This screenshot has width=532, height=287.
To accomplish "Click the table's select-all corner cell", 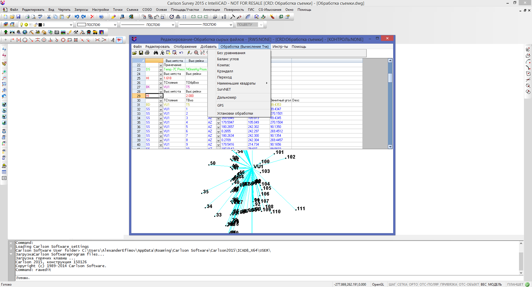I will [139, 61].
